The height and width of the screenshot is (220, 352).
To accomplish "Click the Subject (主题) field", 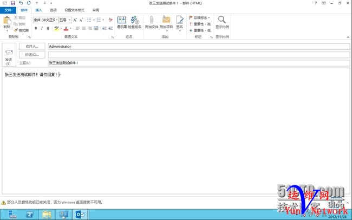I will click(x=199, y=63).
